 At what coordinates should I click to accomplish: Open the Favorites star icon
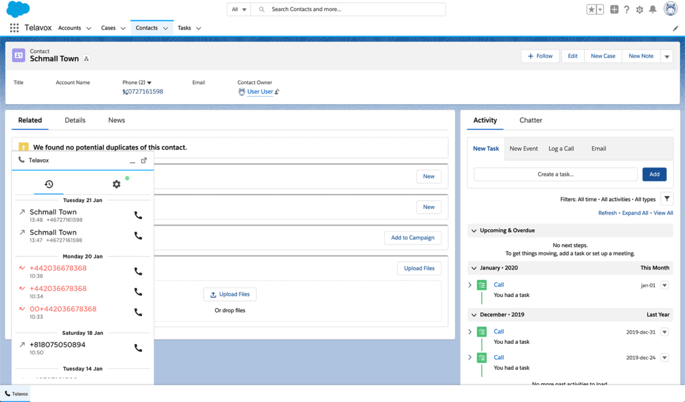click(x=591, y=10)
